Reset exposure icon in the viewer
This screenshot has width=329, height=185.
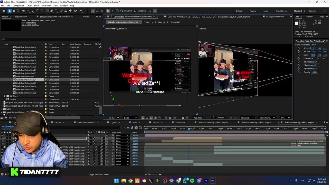[170, 118]
